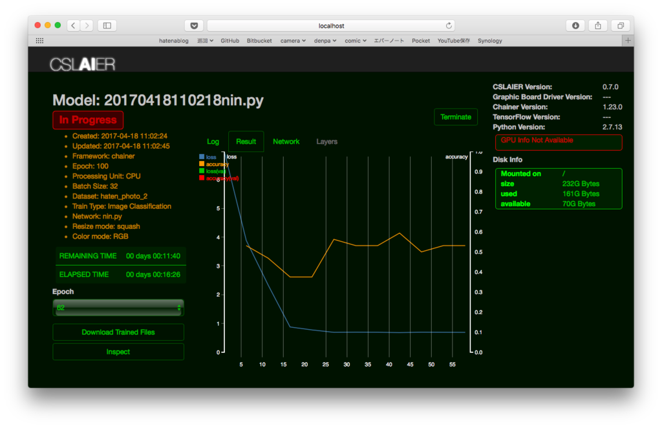
Task: Open Safari downloads icon
Action: point(575,26)
